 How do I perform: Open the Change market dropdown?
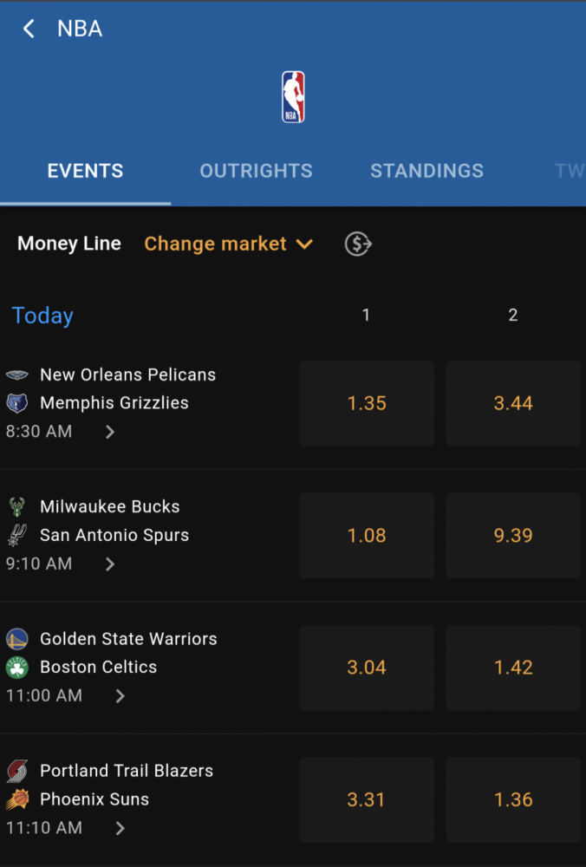coord(229,244)
